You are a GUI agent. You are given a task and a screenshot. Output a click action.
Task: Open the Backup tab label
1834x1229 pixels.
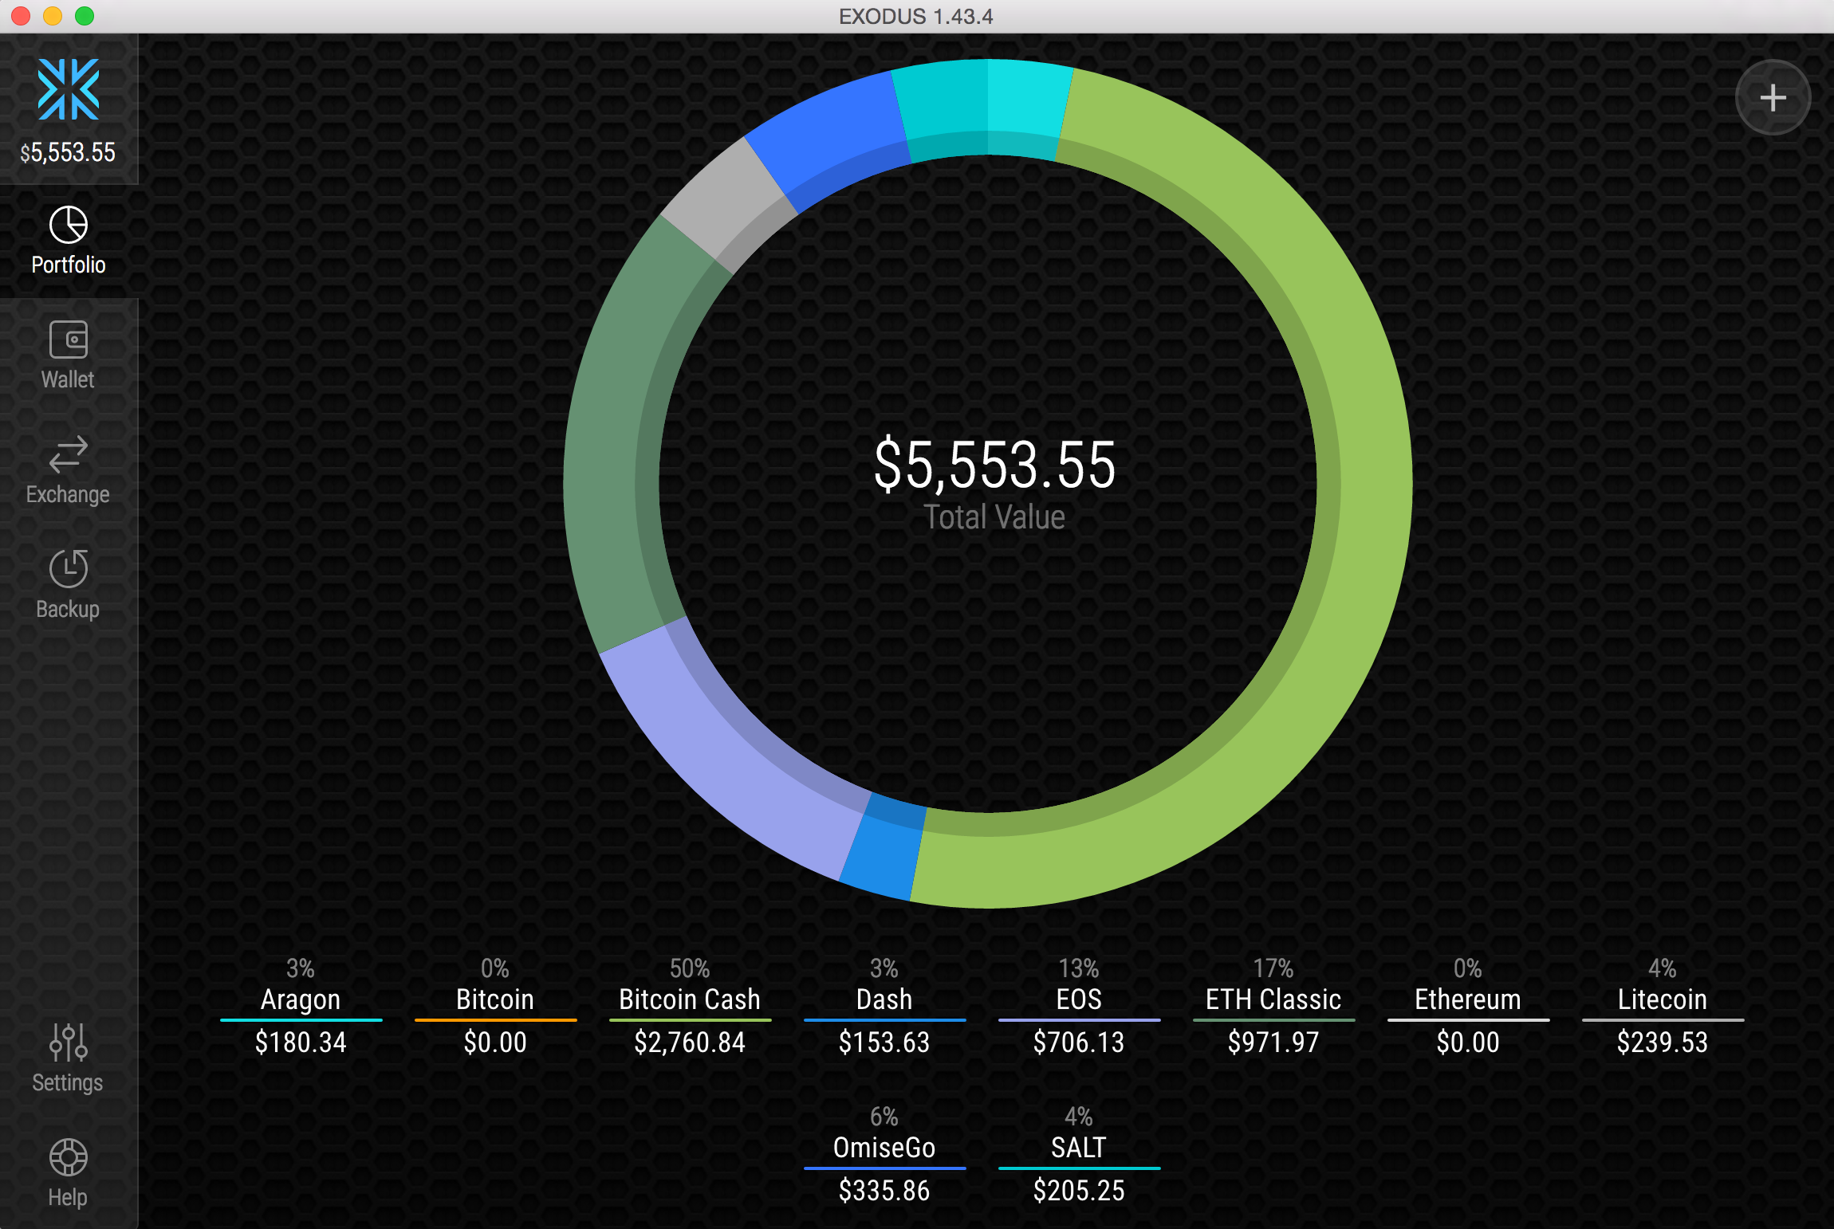pyautogui.click(x=69, y=609)
